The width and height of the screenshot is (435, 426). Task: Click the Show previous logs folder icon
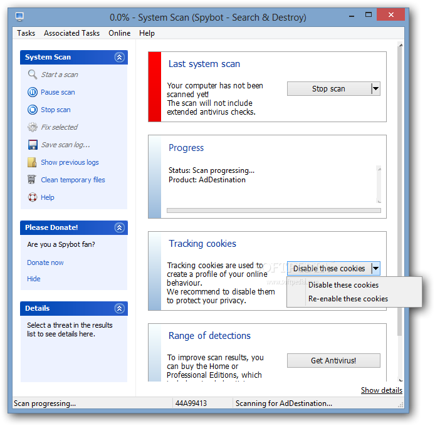coord(32,162)
